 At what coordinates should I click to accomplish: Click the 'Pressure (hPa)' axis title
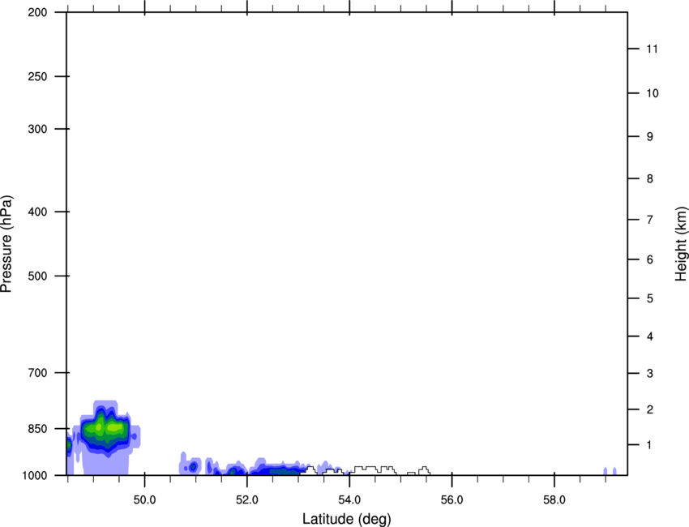[x=6, y=244]
